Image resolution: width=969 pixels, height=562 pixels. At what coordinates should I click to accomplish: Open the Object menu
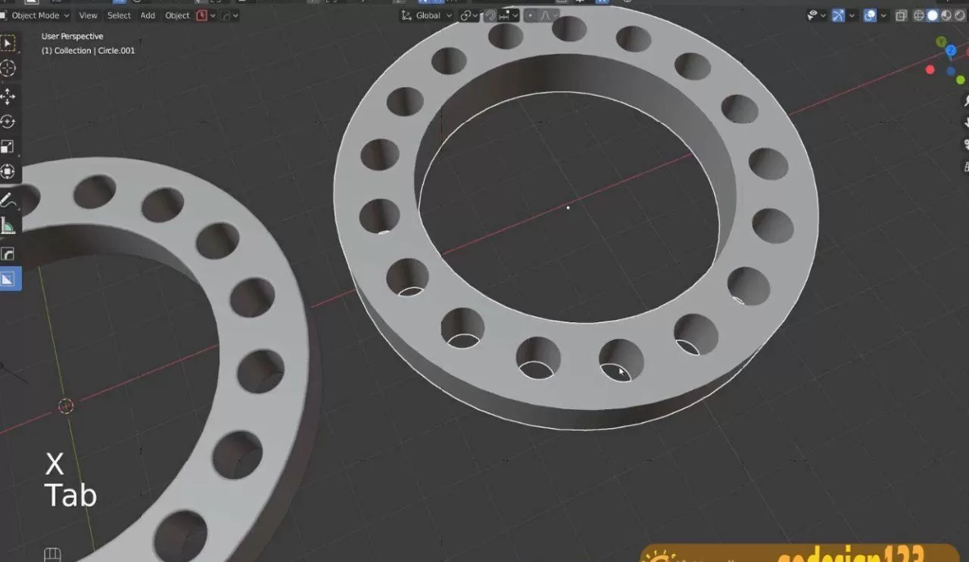(x=177, y=15)
